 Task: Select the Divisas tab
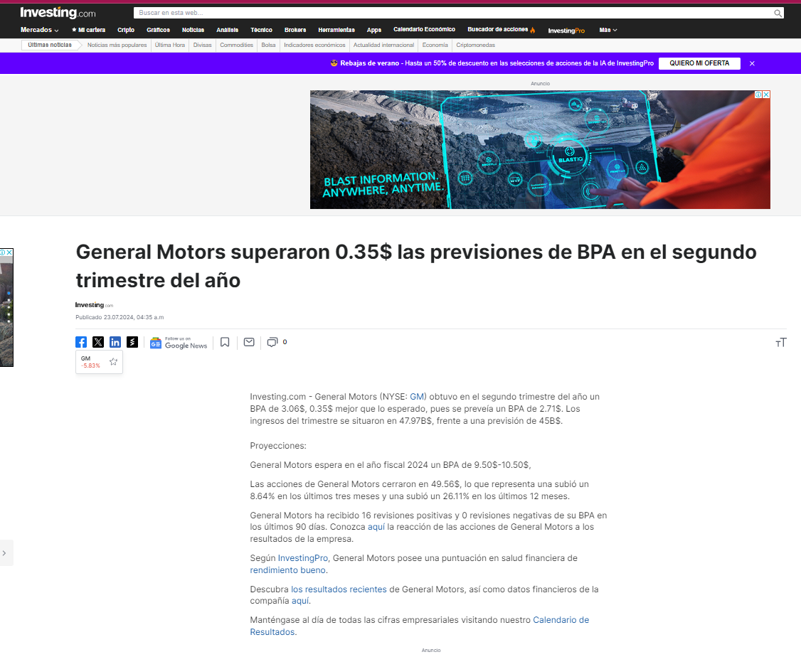[x=202, y=45]
